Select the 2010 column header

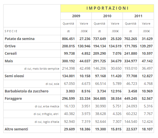click(x=107, y=16)
